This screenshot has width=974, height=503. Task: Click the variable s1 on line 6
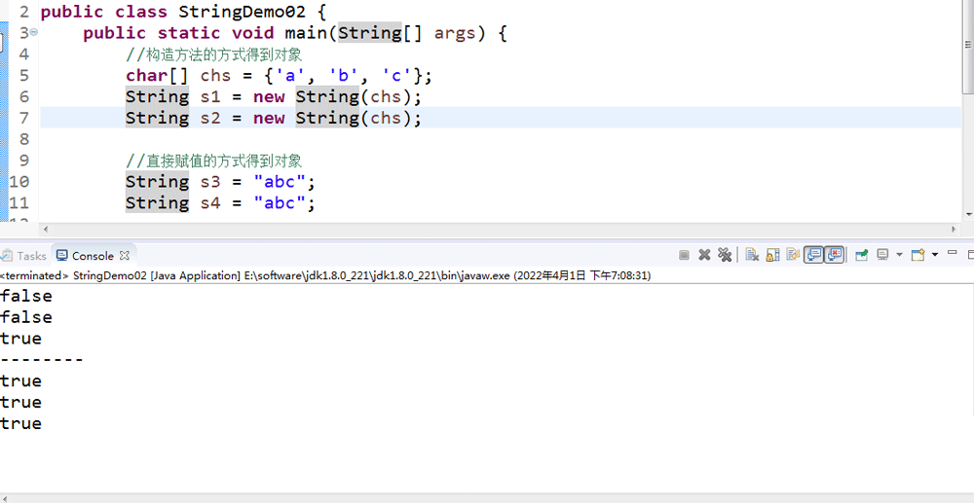point(210,96)
